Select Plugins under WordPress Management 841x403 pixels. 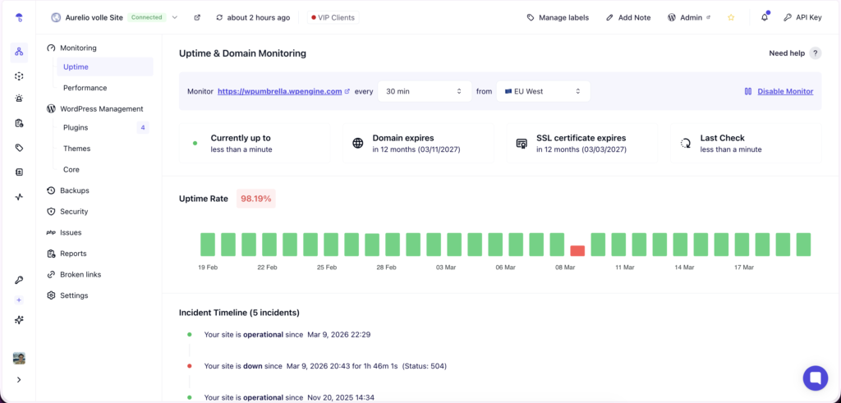click(x=76, y=128)
